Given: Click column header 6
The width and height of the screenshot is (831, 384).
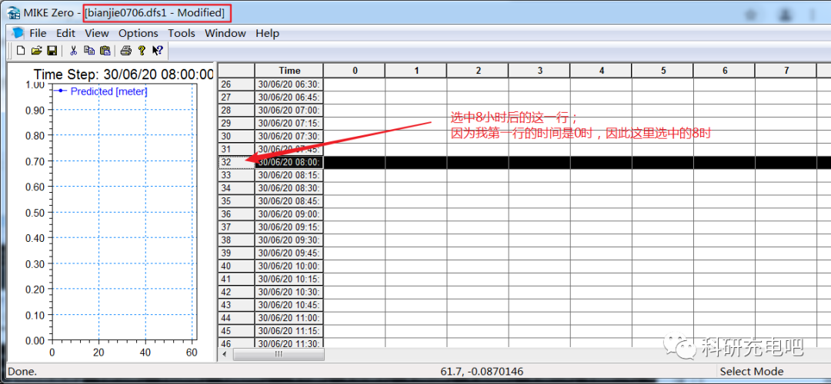Looking at the screenshot, I should click(x=725, y=71).
